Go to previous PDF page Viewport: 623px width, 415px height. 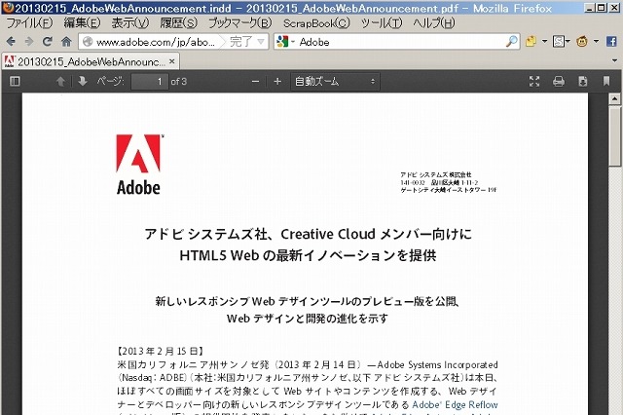tap(60, 82)
